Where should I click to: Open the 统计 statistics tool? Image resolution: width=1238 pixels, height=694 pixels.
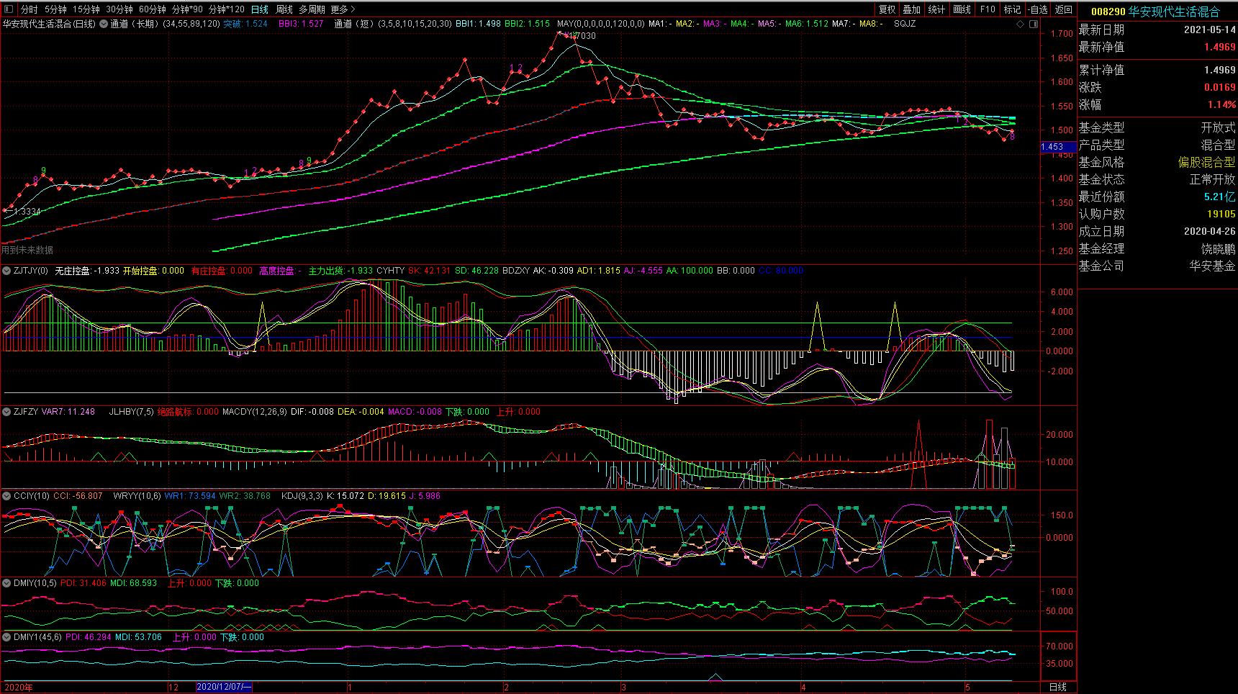pyautogui.click(x=936, y=9)
